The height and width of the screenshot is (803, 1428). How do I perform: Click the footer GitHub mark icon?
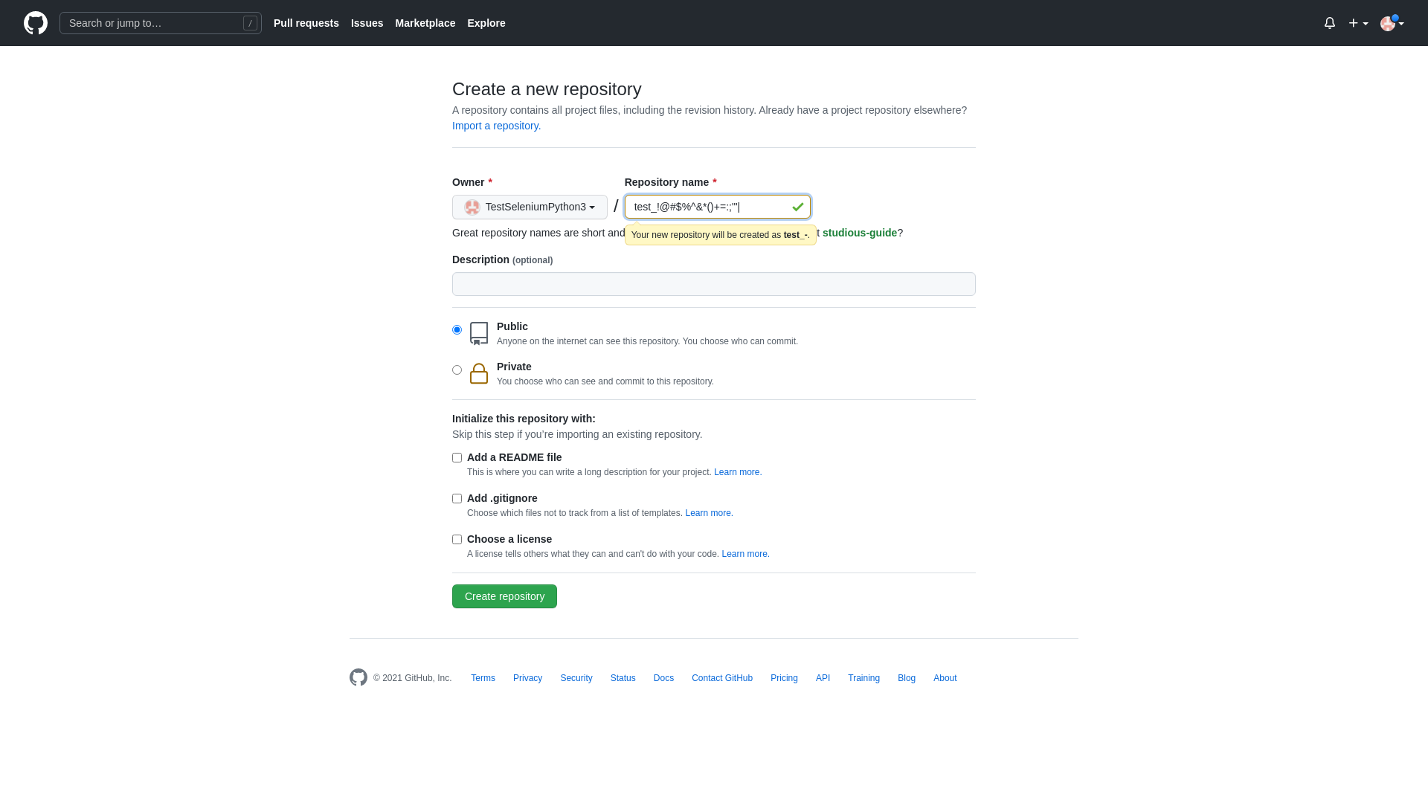(358, 677)
